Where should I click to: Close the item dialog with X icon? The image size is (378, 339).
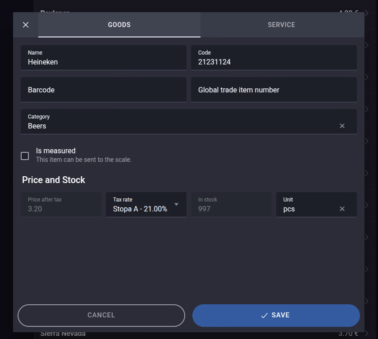26,25
